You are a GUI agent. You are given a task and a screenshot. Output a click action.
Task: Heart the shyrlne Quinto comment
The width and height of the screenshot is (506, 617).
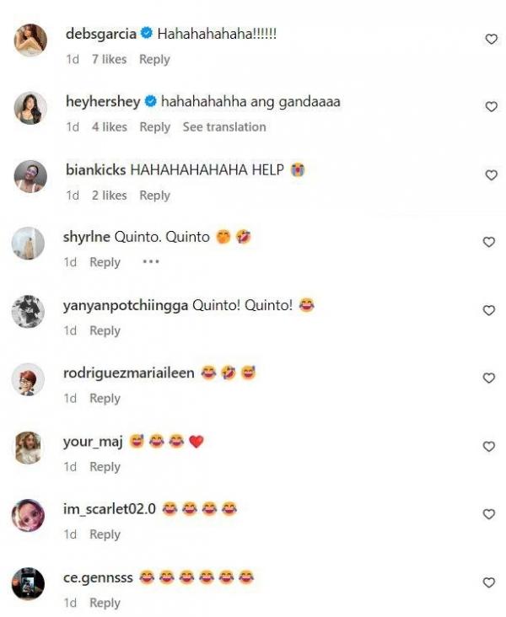point(488,242)
